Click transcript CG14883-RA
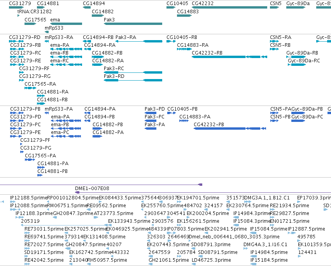 point(184,49)
